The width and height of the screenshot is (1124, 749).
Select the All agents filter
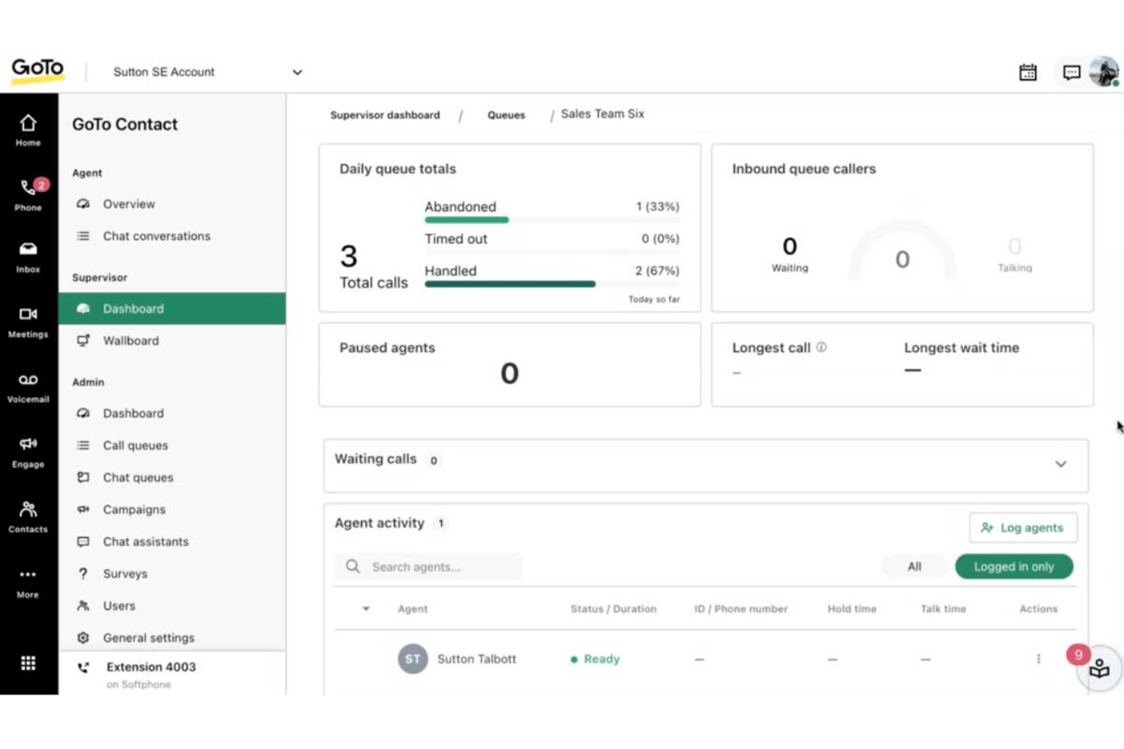click(x=914, y=567)
